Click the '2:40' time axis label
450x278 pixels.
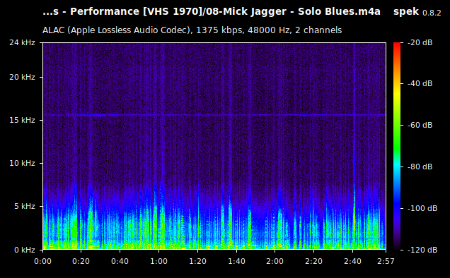point(352,261)
